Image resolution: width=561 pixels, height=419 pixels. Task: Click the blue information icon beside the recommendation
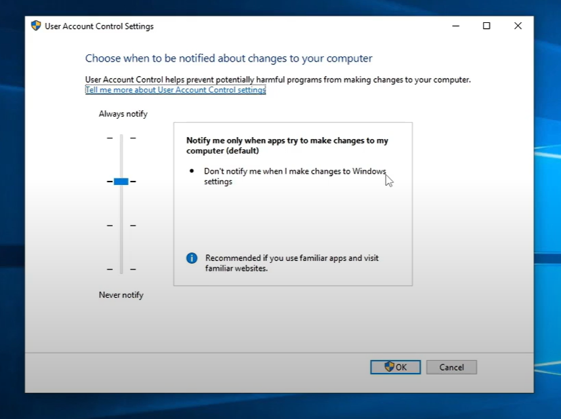(192, 258)
